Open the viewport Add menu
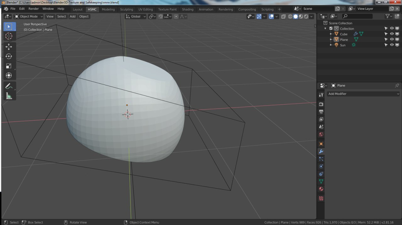Viewport: 402px width, 225px height. (x=73, y=16)
